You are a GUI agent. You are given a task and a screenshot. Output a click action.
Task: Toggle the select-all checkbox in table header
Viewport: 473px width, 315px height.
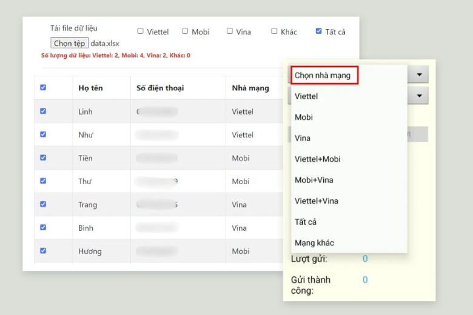pos(43,87)
